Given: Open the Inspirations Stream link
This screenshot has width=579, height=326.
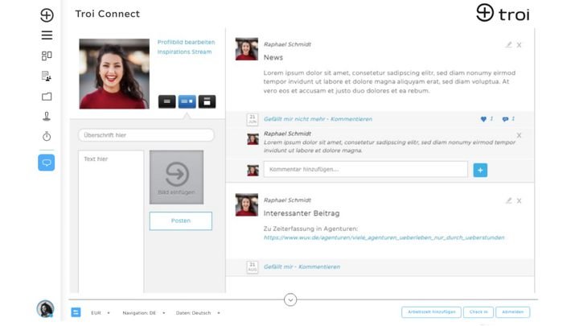Looking at the screenshot, I should 185,52.
